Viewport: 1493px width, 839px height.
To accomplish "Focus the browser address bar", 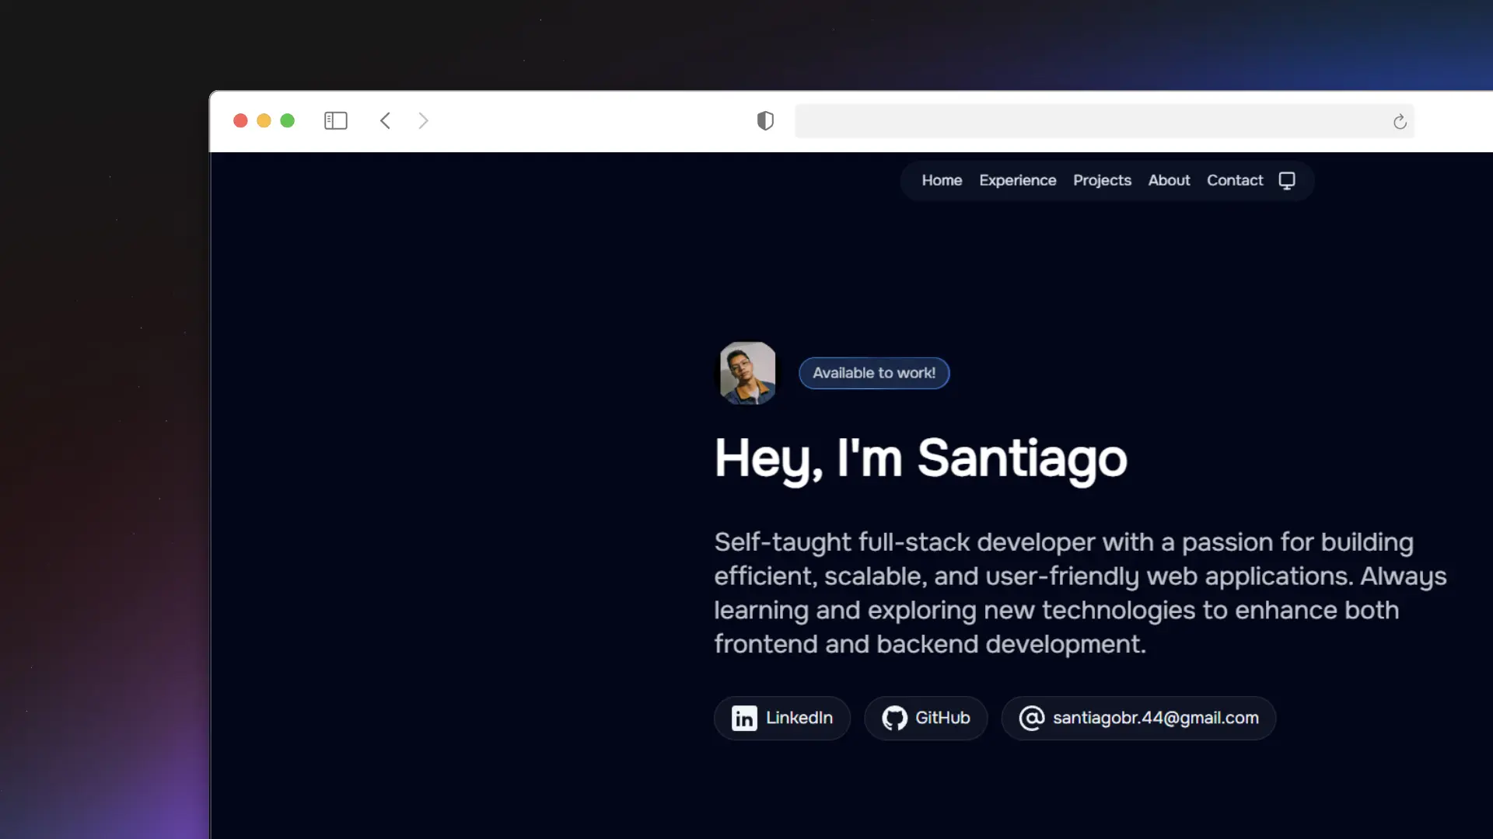I will [1089, 121].
